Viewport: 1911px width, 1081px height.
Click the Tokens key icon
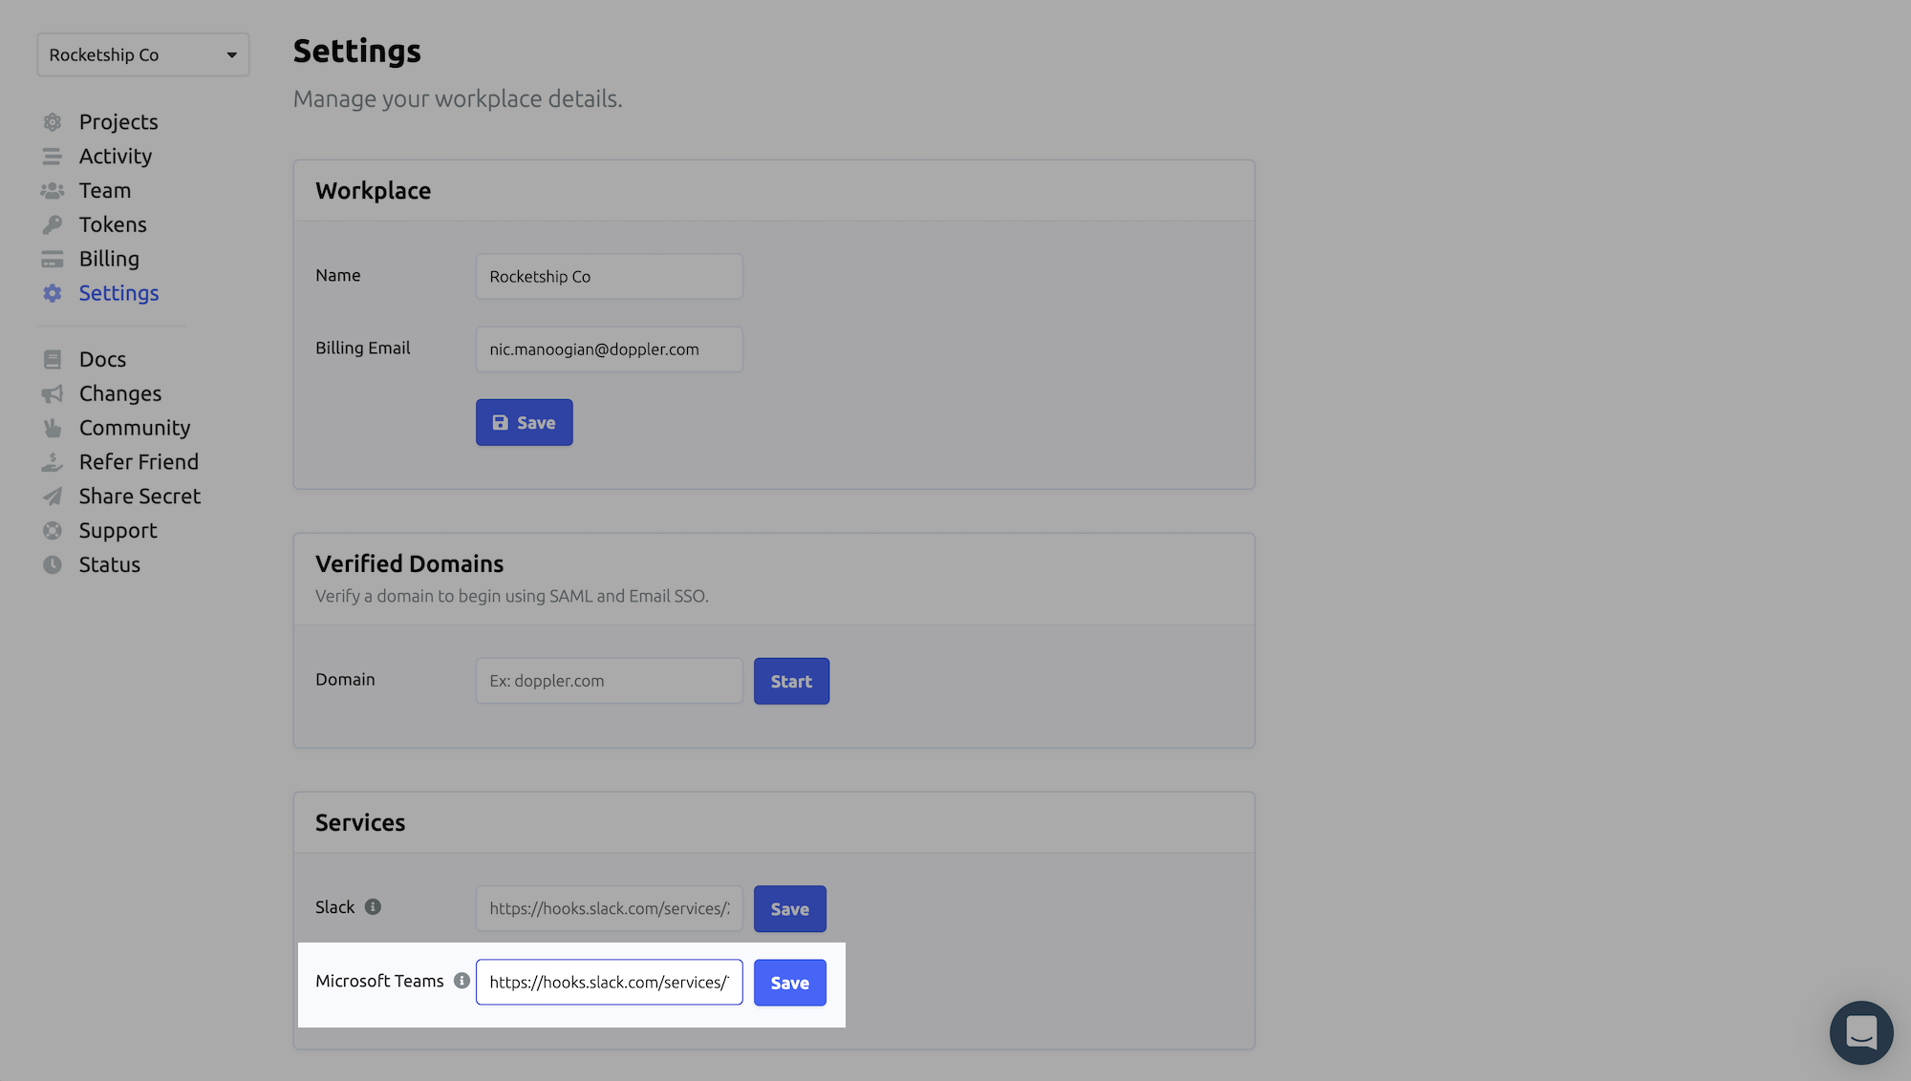(53, 225)
